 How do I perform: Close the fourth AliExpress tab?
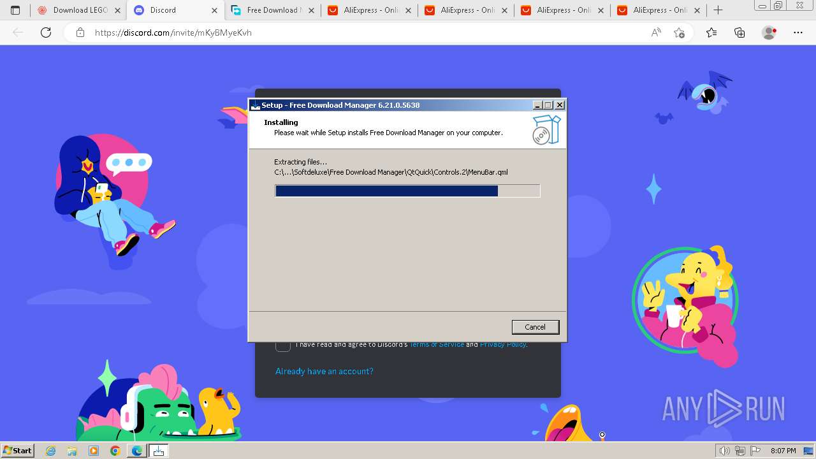click(x=696, y=10)
